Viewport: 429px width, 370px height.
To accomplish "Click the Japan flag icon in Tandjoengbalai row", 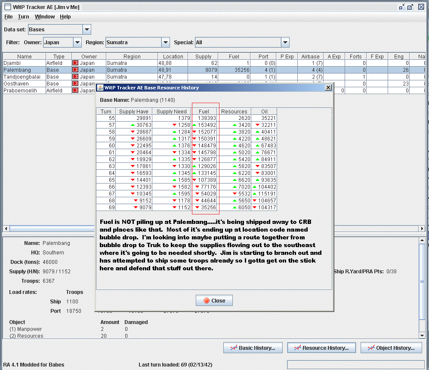I will (x=75, y=77).
